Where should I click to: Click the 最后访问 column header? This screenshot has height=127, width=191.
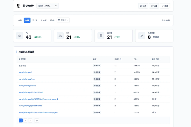[x=155, y=59]
